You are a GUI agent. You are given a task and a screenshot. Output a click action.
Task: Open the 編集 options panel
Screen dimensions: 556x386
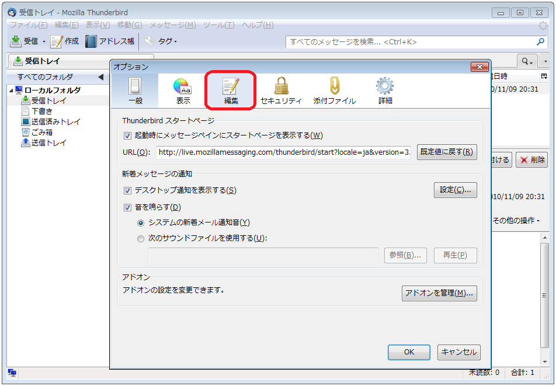tap(231, 91)
